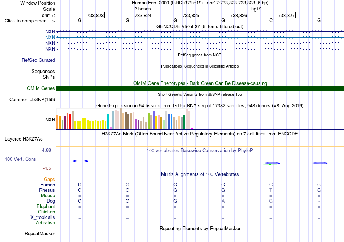Click the dash gap in the Dog row
The width and height of the screenshot is (344, 242).
pos(319,201)
